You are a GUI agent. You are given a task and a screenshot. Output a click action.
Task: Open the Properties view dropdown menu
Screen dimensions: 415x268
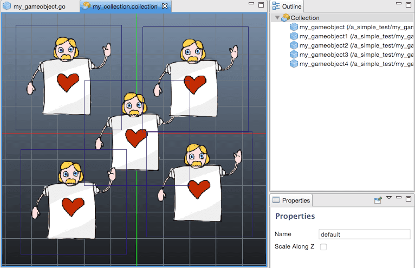point(388,198)
